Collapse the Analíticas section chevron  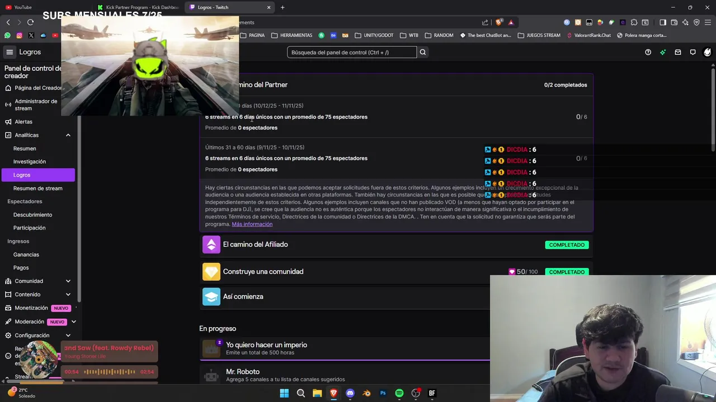[68, 135]
